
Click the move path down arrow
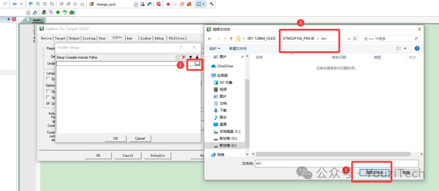[x=197, y=57]
